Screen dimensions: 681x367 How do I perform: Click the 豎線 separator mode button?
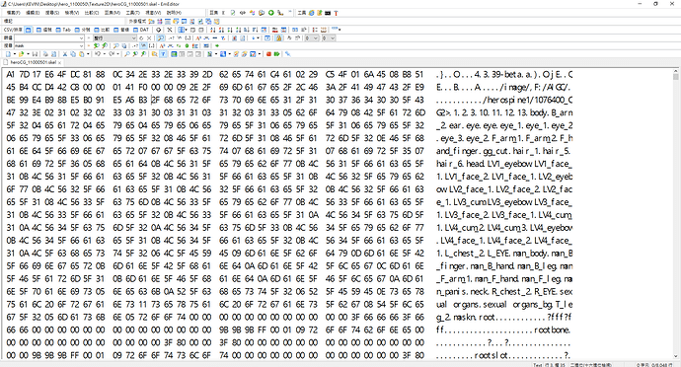pos(121,30)
